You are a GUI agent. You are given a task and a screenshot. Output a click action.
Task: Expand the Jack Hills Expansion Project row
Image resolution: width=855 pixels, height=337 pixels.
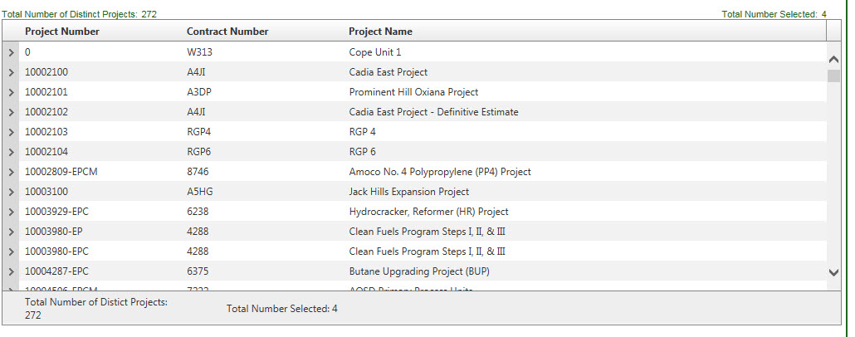(x=11, y=192)
